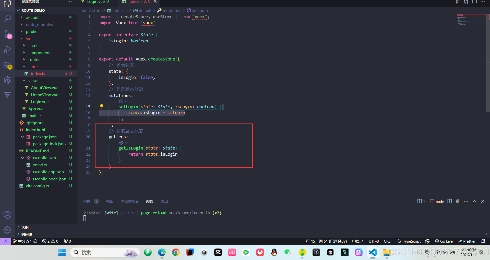Close the terminal panel
Image resolution: width=490 pixels, height=260 pixels.
point(483,201)
